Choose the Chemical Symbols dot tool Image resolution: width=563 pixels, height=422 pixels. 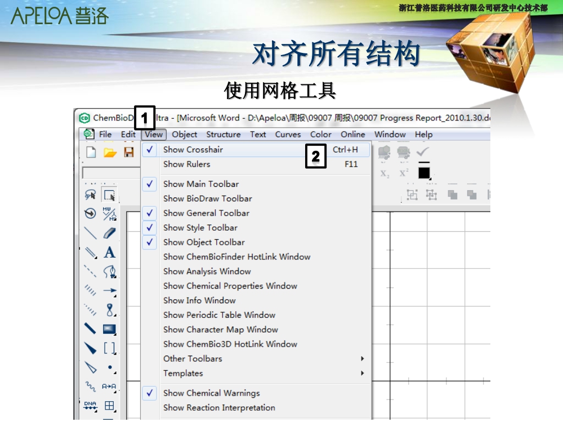(x=110, y=367)
